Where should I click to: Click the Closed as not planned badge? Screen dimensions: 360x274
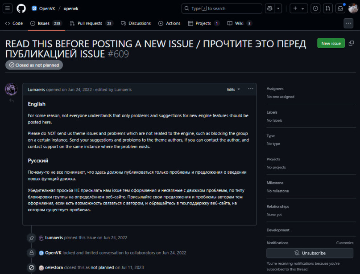(x=34, y=65)
